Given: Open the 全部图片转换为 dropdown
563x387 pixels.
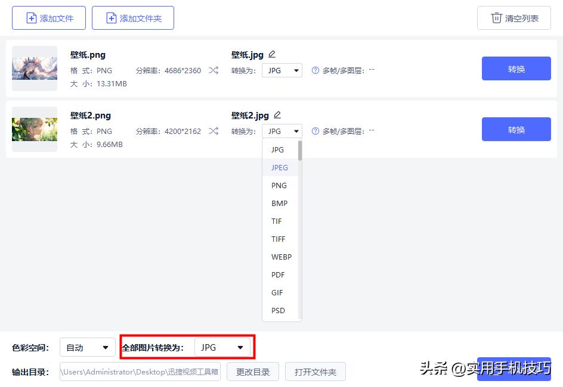Looking at the screenshot, I should (x=224, y=347).
